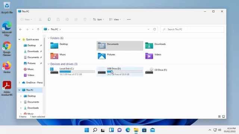
Task: Select This PC in navigation pane
Action: (30, 90)
